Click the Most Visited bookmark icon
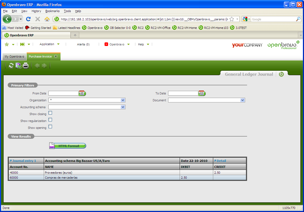The image size is (304, 212). tap(4, 28)
